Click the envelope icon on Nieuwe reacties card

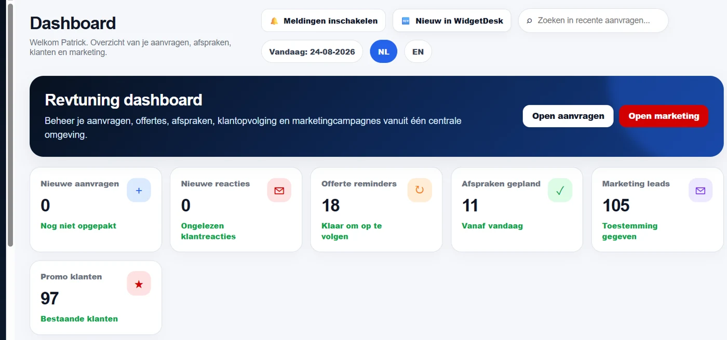(279, 191)
